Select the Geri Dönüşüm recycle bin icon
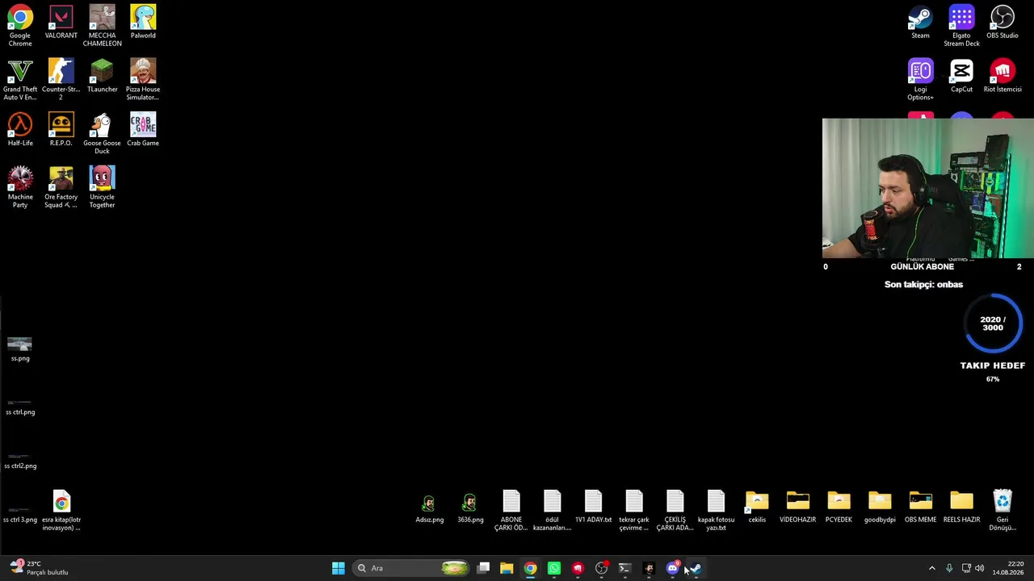Image resolution: width=1034 pixels, height=581 pixels. (x=1002, y=511)
